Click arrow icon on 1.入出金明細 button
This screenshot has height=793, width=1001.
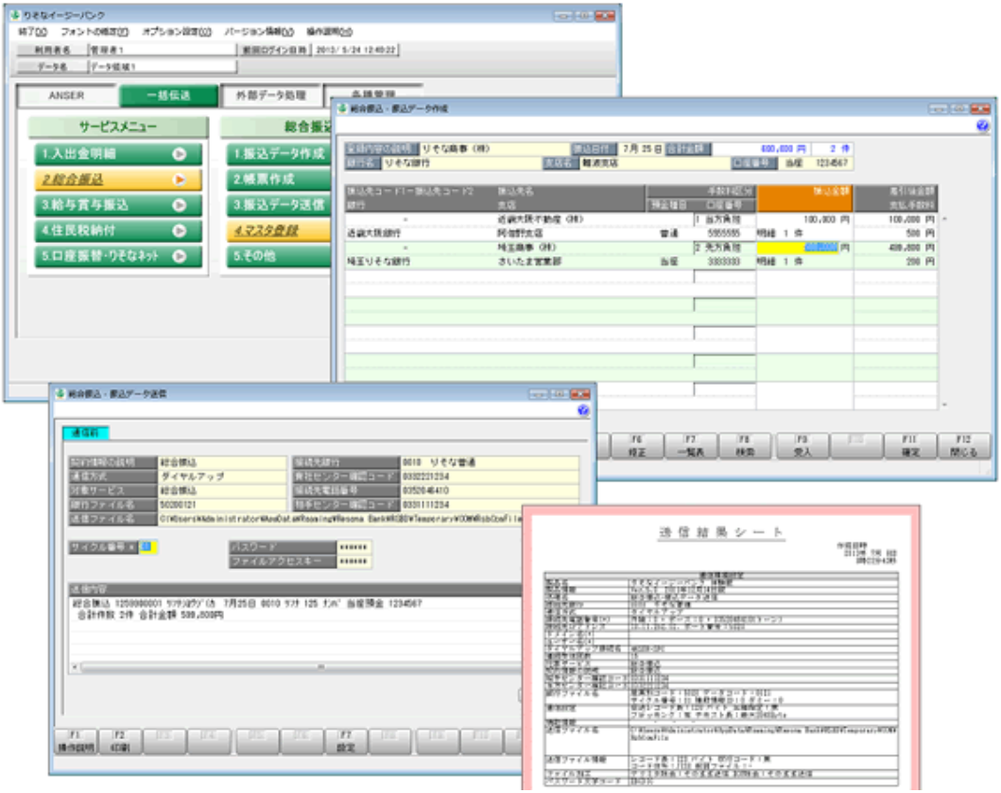click(179, 153)
